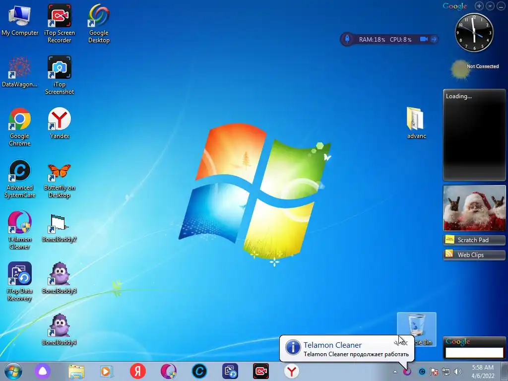Select the Google Desktop shortcut icon
This screenshot has width=508, height=381.
point(99,23)
